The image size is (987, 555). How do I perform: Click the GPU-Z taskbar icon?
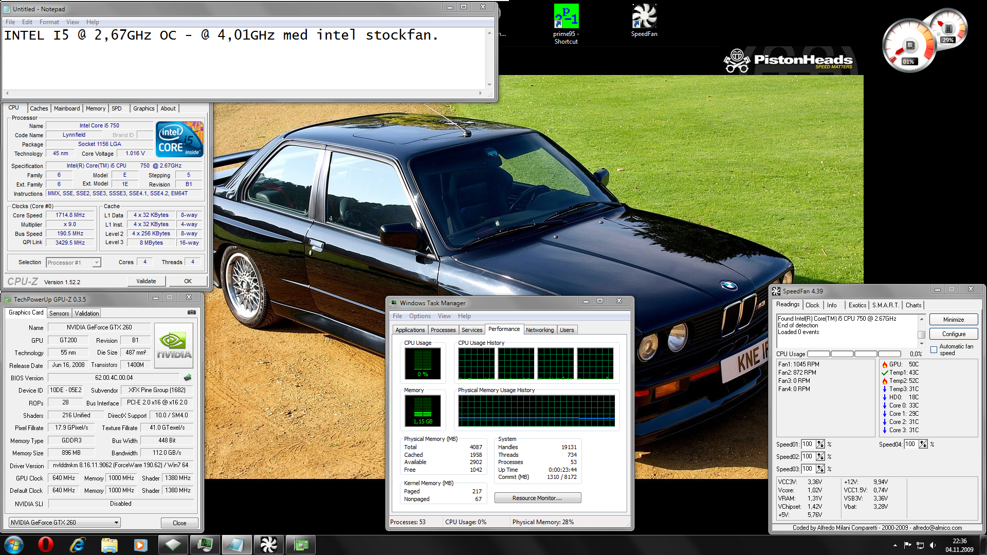pos(300,544)
